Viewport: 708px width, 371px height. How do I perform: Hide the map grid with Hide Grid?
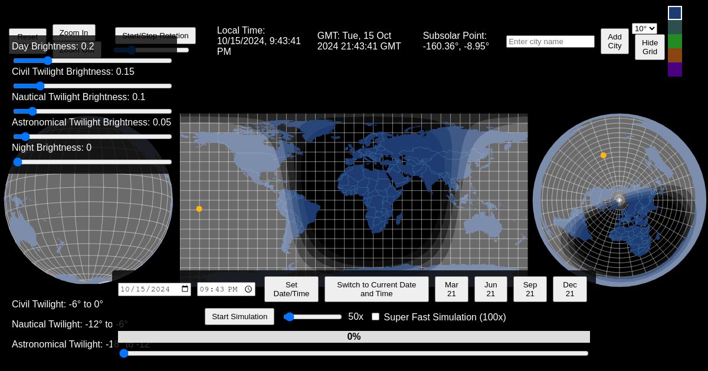pos(650,47)
